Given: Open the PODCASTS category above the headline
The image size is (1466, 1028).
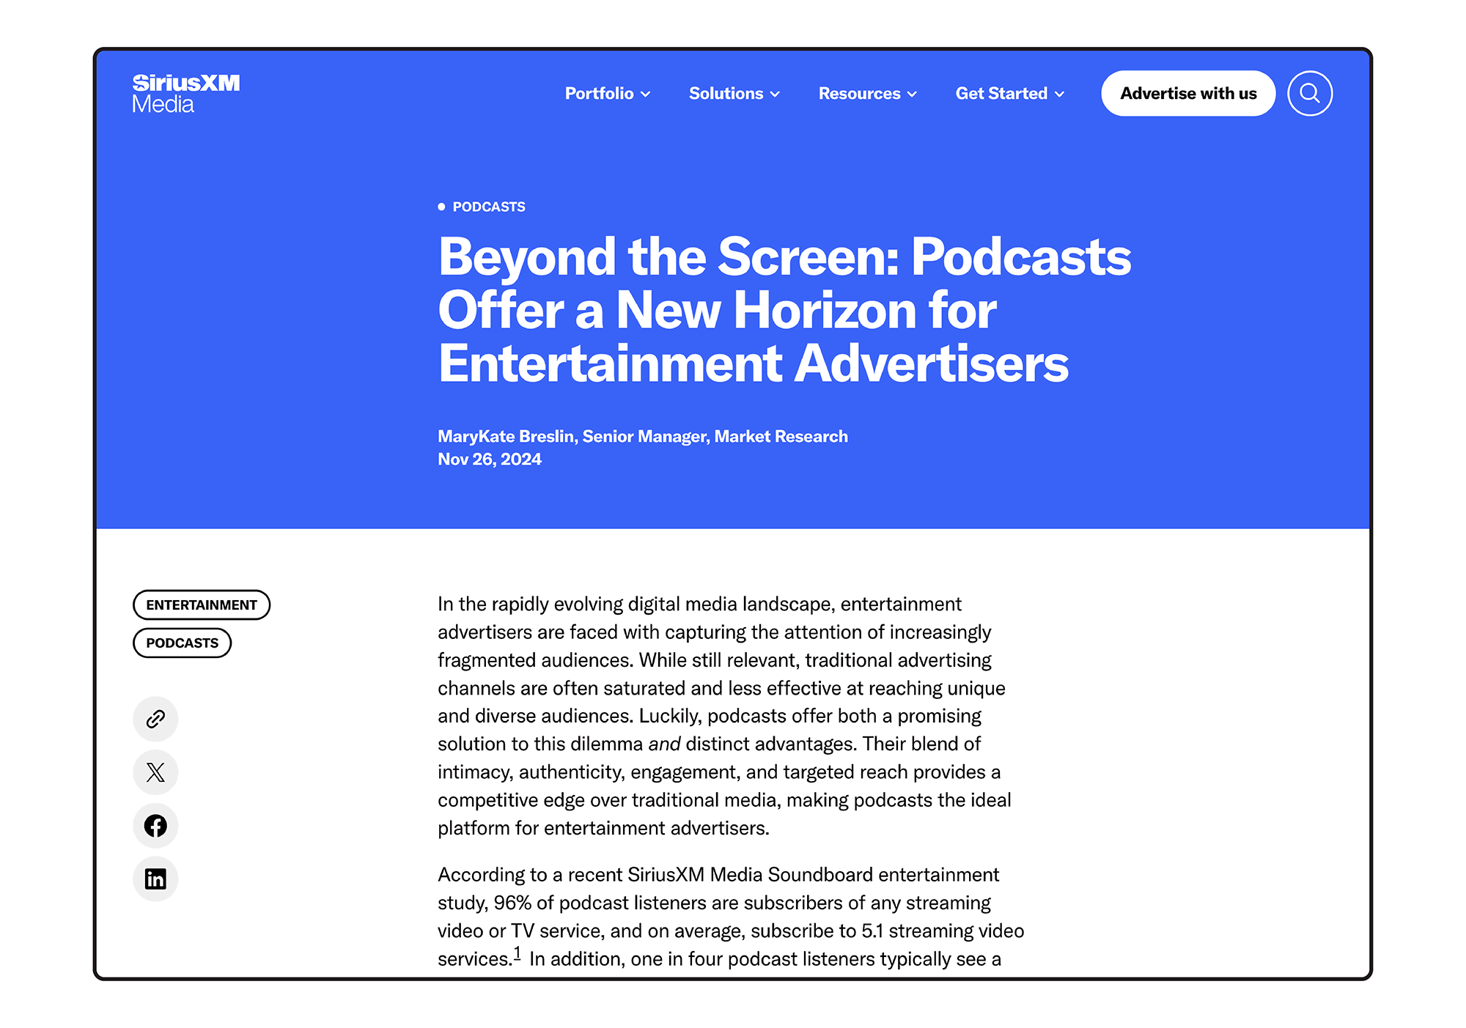Looking at the screenshot, I should coord(489,207).
